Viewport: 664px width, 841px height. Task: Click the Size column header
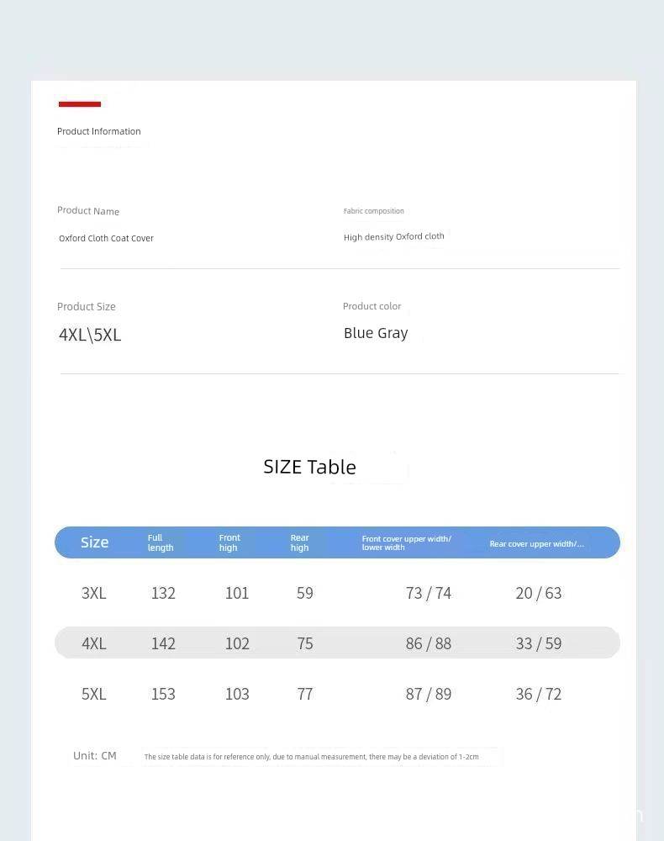pos(95,542)
